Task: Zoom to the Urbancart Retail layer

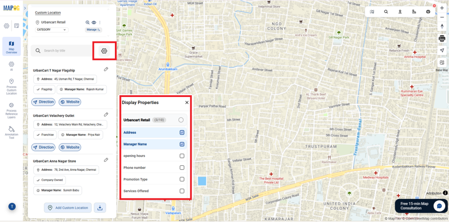Action: coord(88,23)
